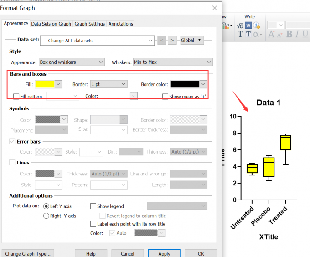The width and height of the screenshot is (310, 257).
Task: Enable the Fill pattern checkbox
Action: [x=16, y=97]
